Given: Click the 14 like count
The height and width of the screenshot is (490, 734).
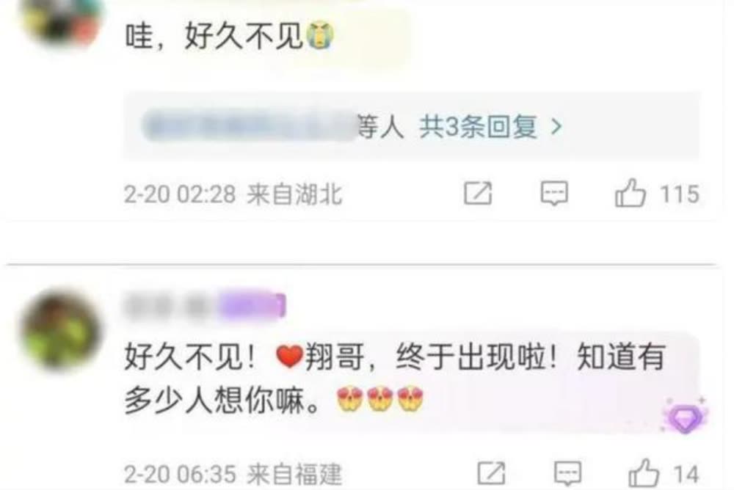Looking at the screenshot, I should pyautogui.click(x=686, y=474).
